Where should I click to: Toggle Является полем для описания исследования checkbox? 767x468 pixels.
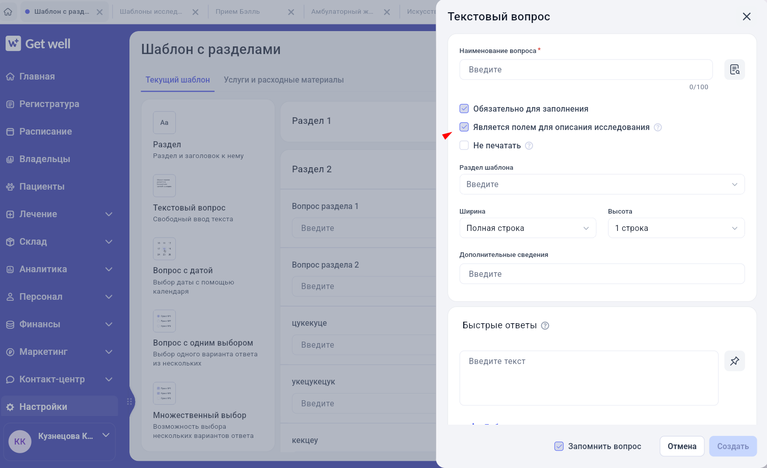point(464,127)
